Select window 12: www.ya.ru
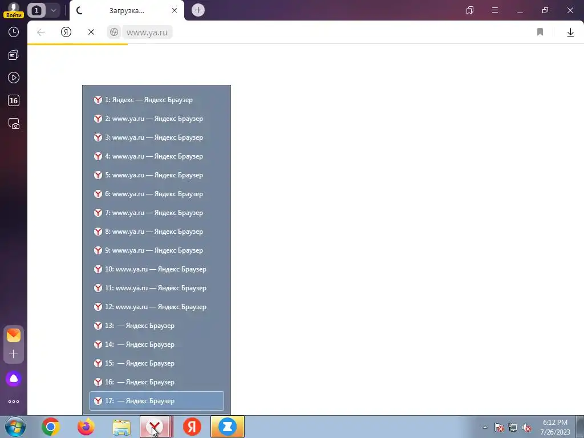This screenshot has height=438, width=584. [x=157, y=306]
